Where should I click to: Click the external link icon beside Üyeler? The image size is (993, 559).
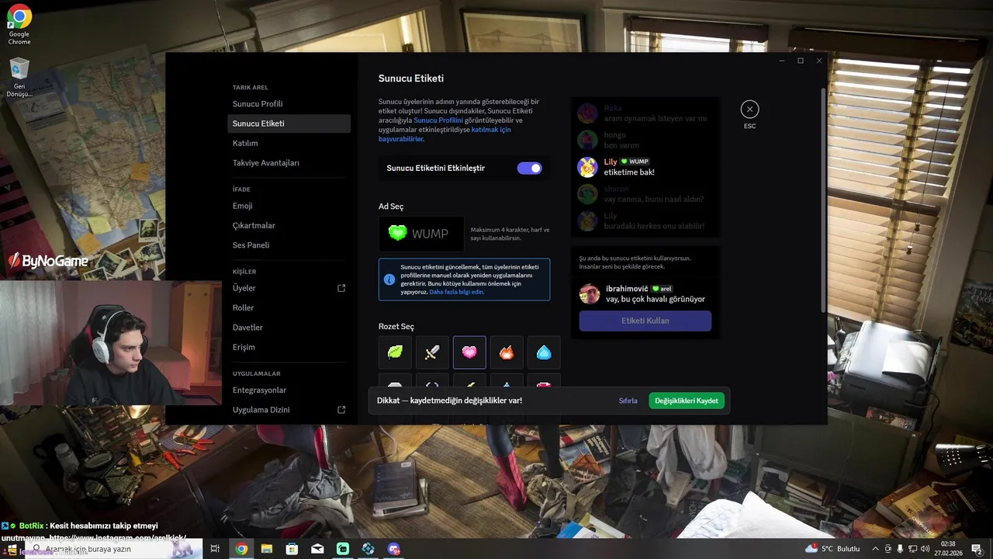pyautogui.click(x=341, y=288)
